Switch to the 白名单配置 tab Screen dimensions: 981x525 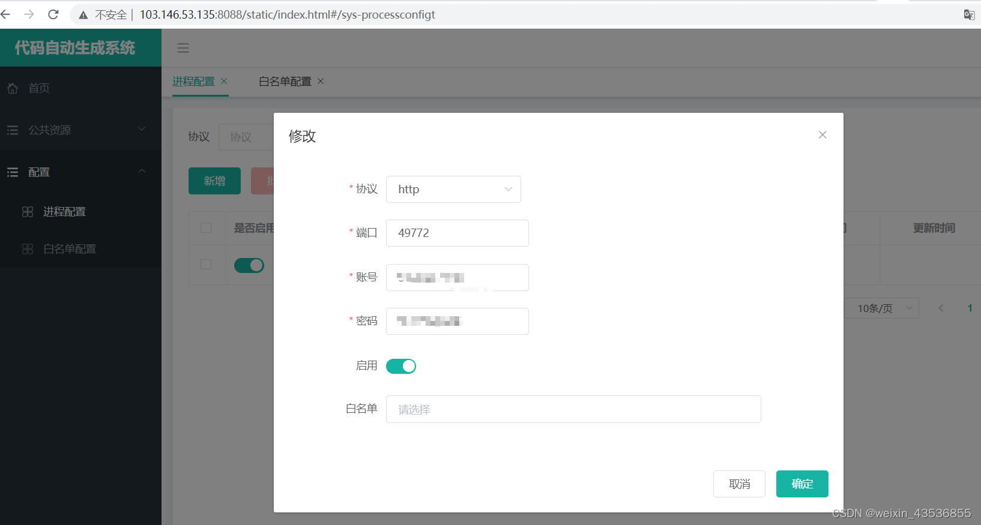(x=285, y=81)
